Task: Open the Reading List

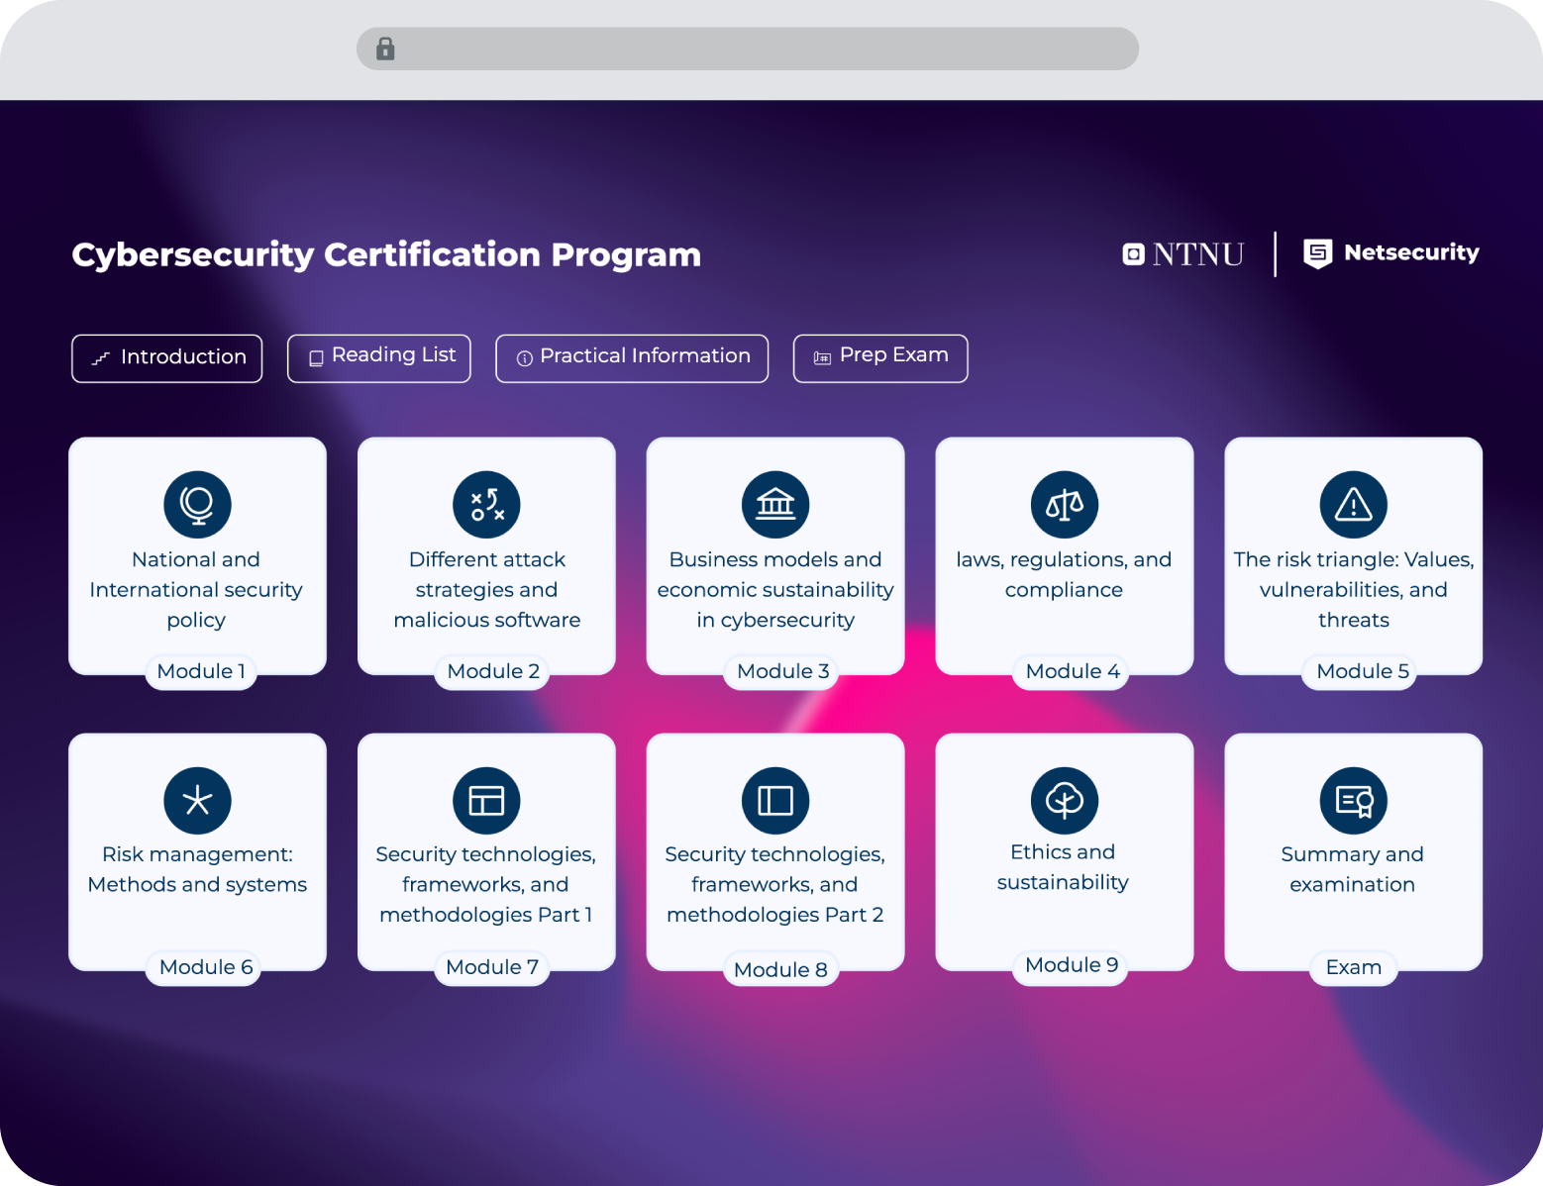Action: (379, 358)
